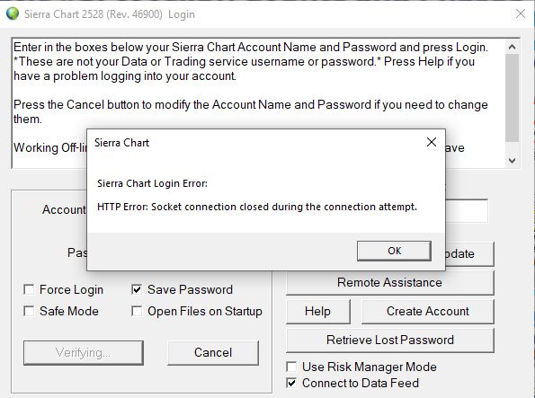Close the Sierra Chart error dialog
The image size is (535, 398).
pyautogui.click(x=432, y=142)
